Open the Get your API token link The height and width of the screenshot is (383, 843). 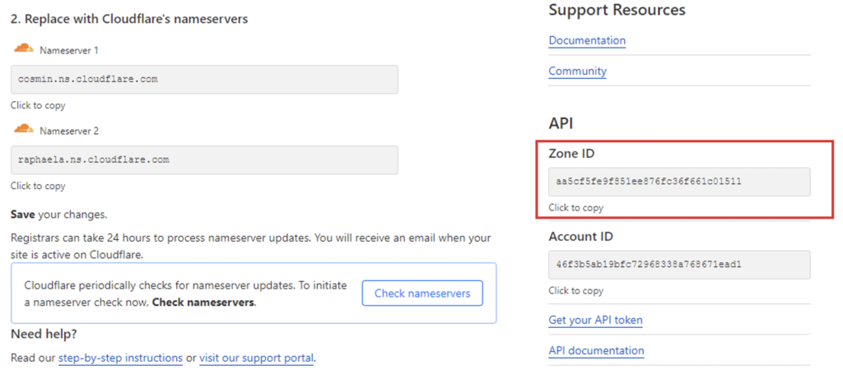click(595, 321)
